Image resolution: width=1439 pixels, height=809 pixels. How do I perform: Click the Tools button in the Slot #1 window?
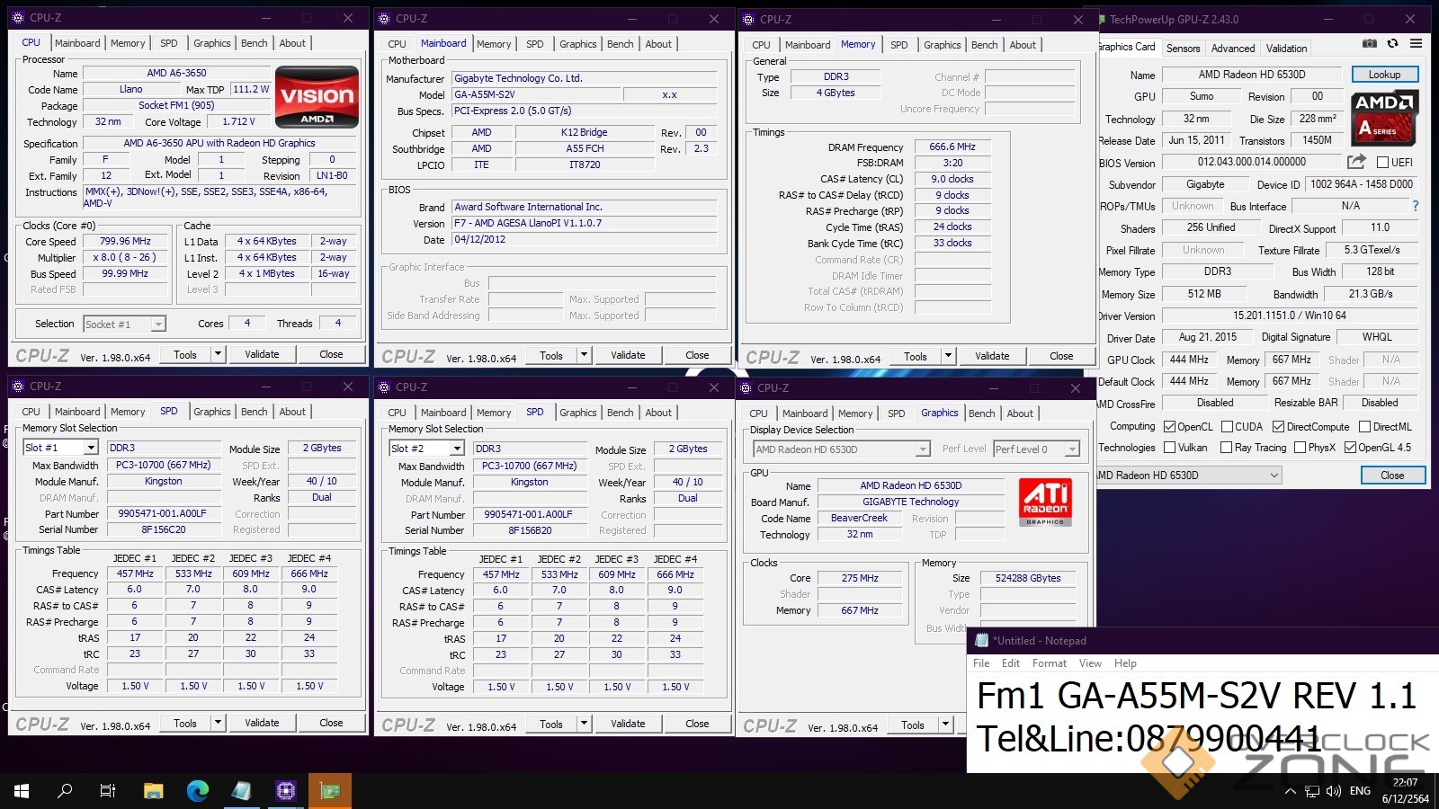[185, 723]
